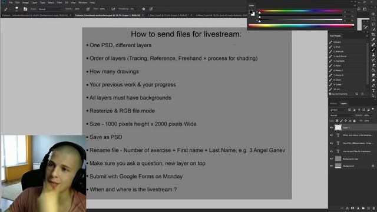Select the Pen tool
The width and height of the screenshot is (377, 212).
click(373, 85)
